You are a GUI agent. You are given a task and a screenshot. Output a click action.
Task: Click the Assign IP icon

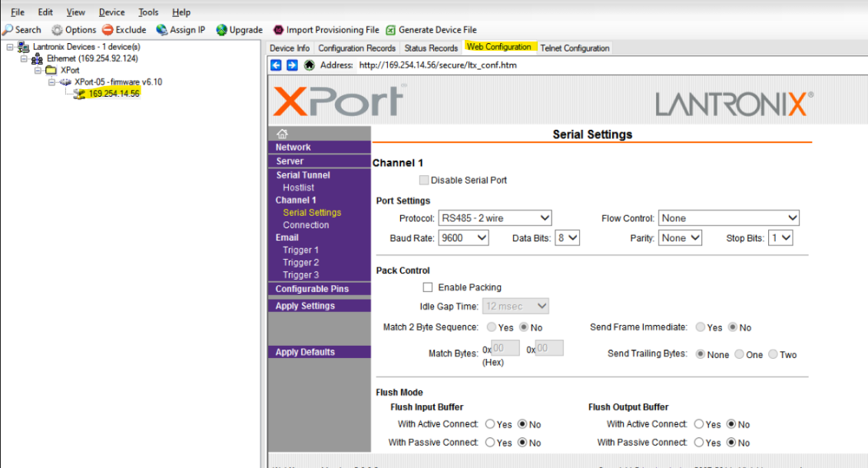[x=183, y=29]
